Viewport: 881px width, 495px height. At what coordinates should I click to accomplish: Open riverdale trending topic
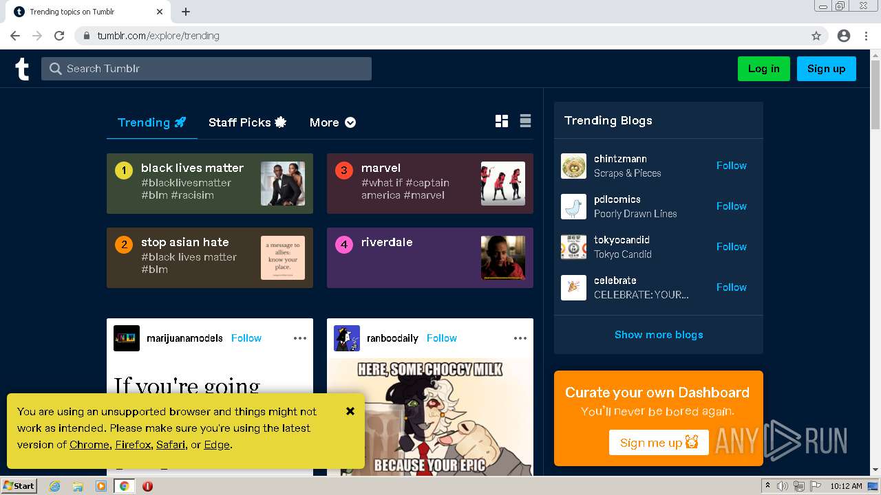tap(430, 258)
